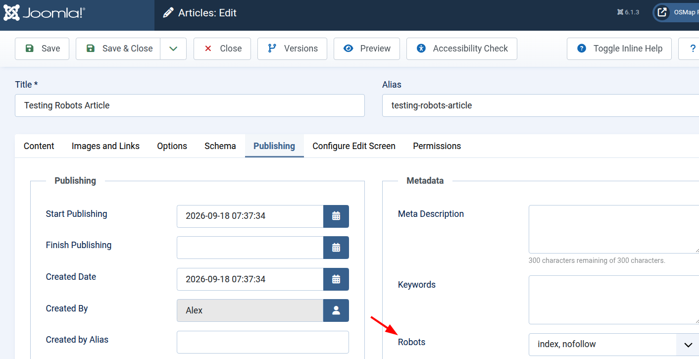The height and width of the screenshot is (359, 699).
Task: Click the Keywords text area
Action: coord(614,300)
